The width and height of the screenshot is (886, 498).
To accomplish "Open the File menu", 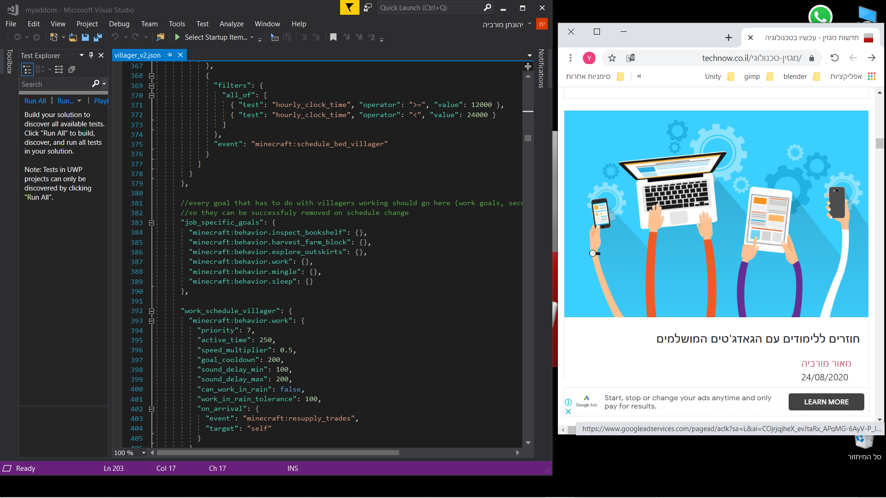I will (11, 24).
